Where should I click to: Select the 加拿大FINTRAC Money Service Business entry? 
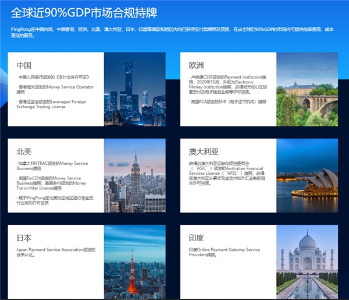tap(54, 165)
